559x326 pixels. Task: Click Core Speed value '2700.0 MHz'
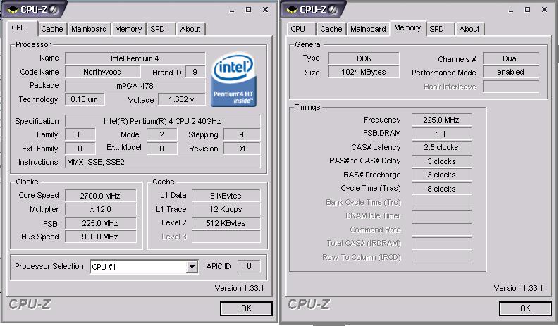click(100, 196)
